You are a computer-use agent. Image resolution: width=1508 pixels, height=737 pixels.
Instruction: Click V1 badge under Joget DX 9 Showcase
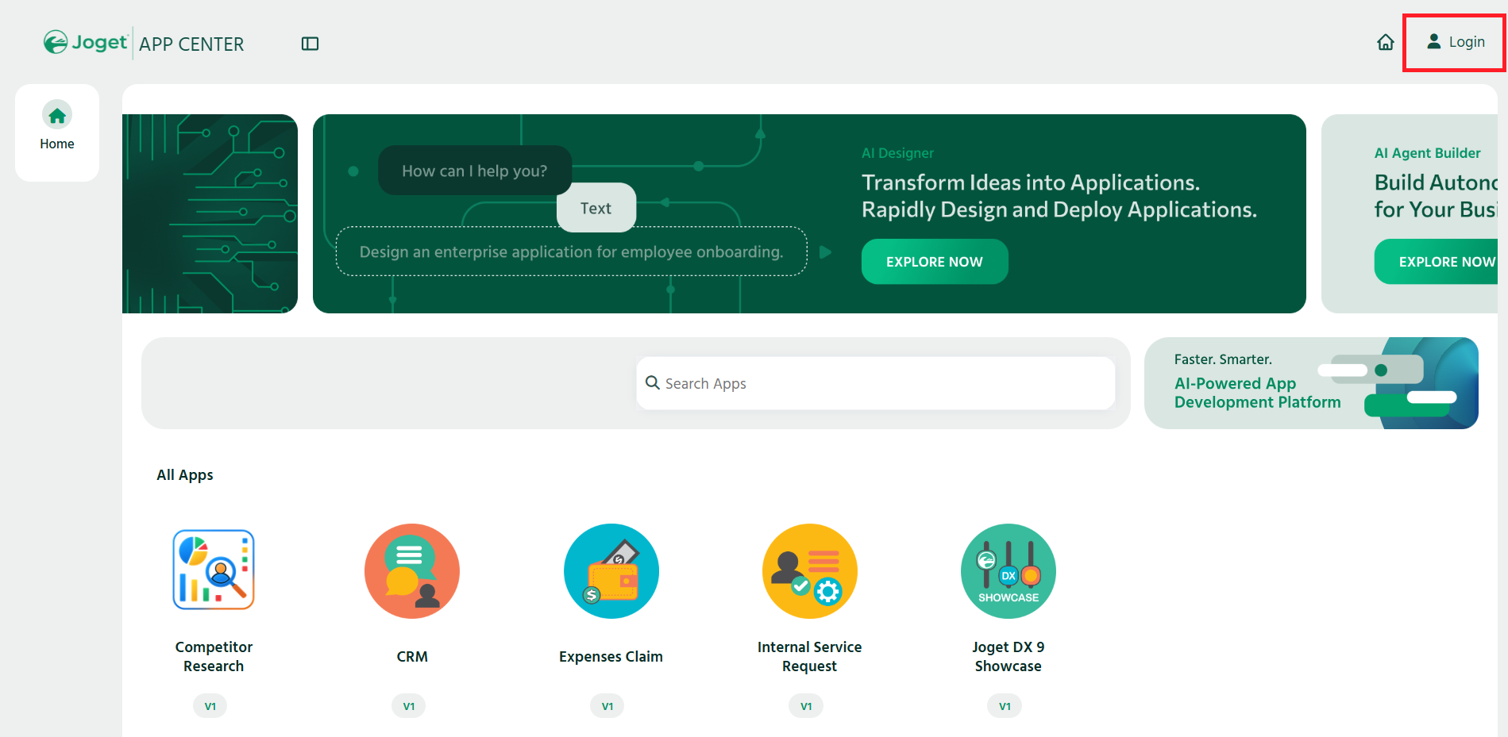(x=1005, y=706)
